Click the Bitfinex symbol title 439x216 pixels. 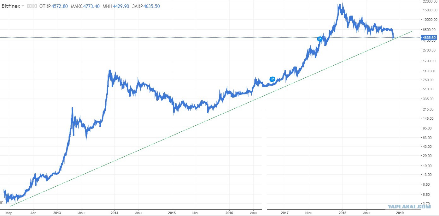(x=10, y=6)
